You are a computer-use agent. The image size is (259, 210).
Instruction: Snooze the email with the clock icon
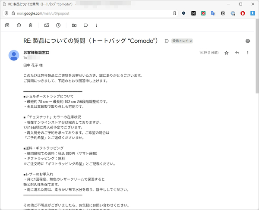pos(58,25)
